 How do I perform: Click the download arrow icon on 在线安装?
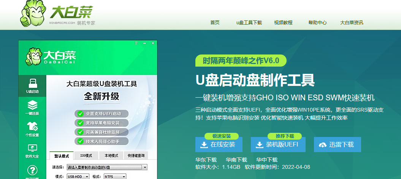pos(204,145)
